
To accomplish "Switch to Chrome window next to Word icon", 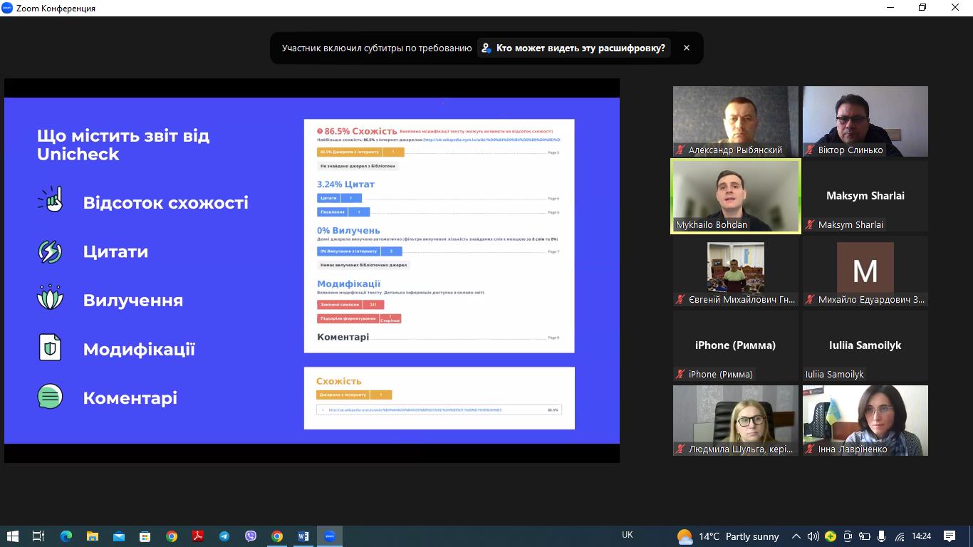I will [276, 536].
